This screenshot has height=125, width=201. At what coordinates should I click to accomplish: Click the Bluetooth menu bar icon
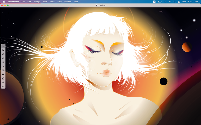(165, 2)
